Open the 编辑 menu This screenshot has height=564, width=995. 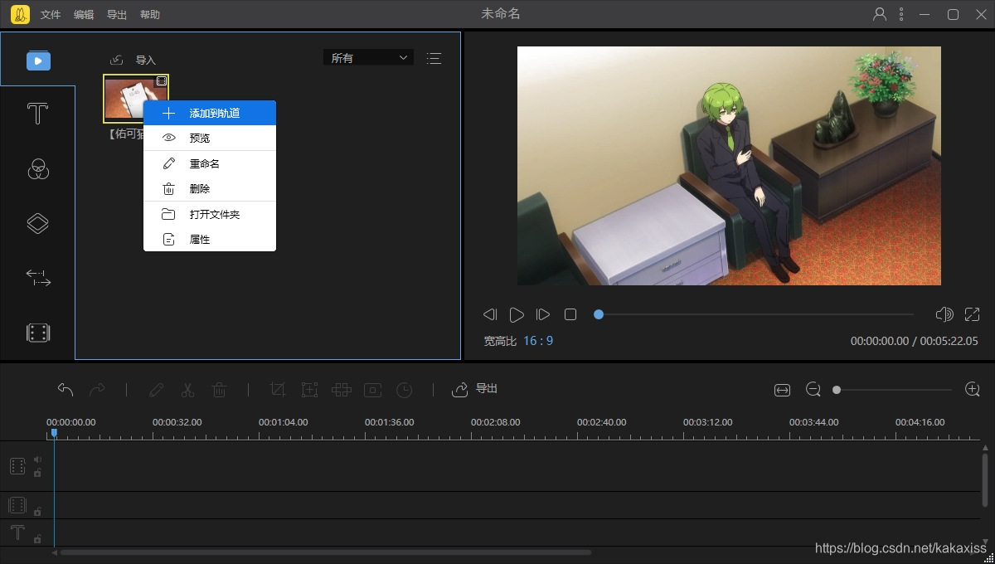(84, 15)
